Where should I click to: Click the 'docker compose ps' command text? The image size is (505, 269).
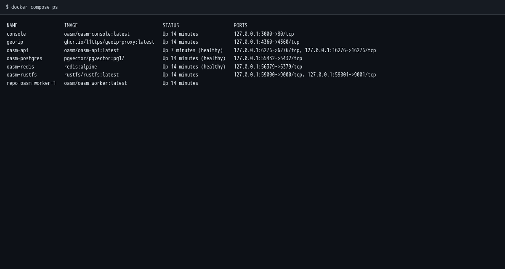tap(35, 7)
